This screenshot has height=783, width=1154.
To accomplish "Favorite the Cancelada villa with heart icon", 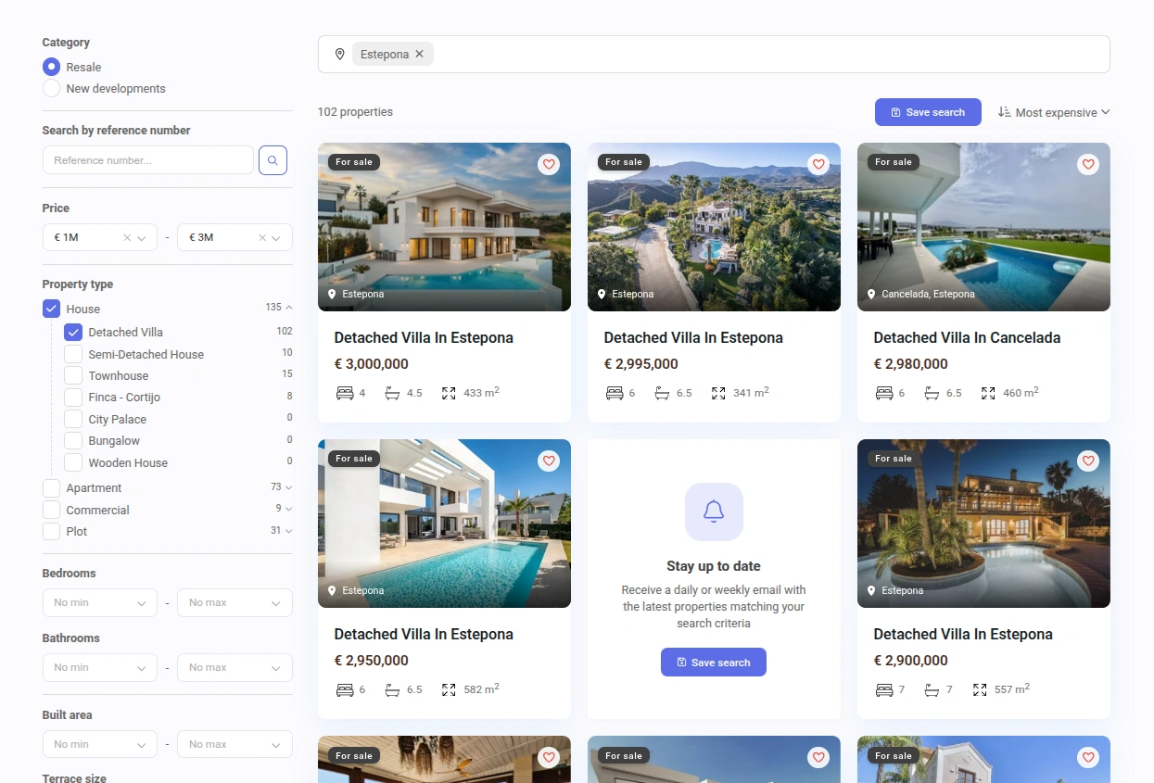I will click(1088, 164).
